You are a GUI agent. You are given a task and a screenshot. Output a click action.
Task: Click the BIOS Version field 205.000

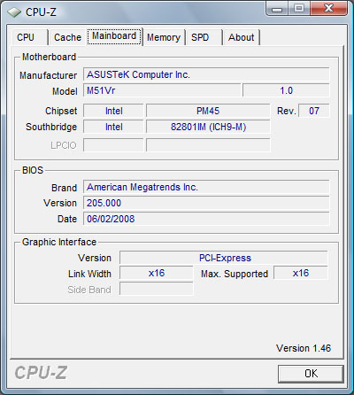(x=206, y=203)
